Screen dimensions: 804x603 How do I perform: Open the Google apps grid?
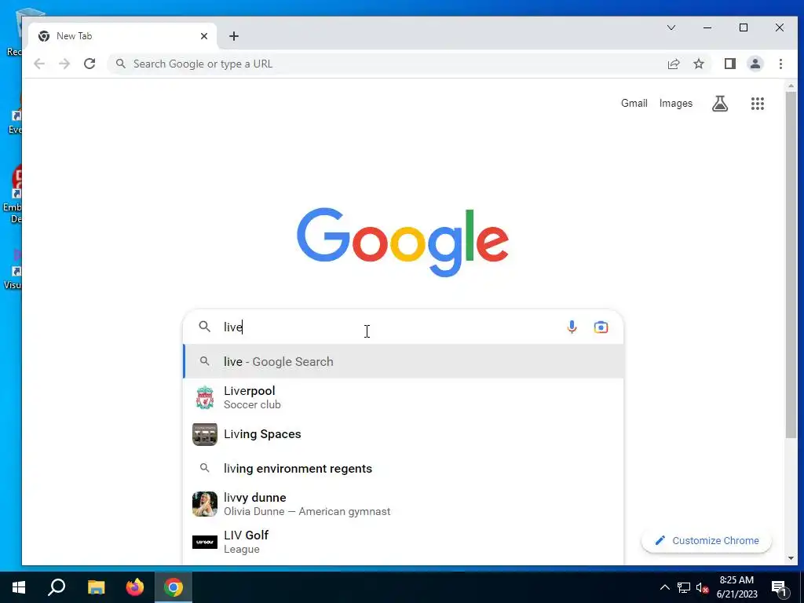(x=758, y=104)
